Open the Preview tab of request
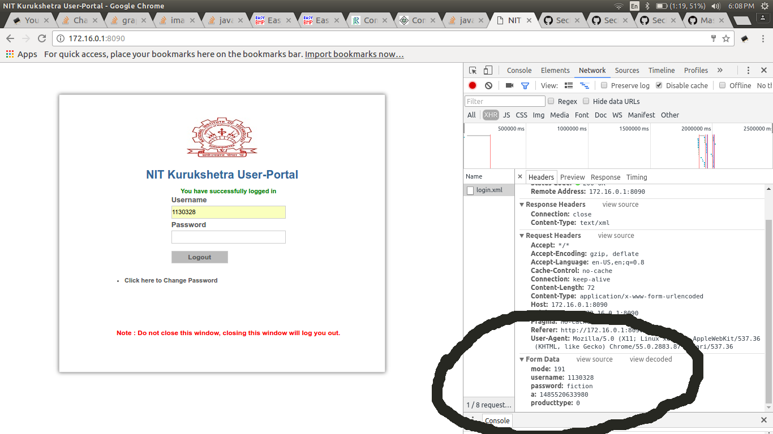 [573, 177]
